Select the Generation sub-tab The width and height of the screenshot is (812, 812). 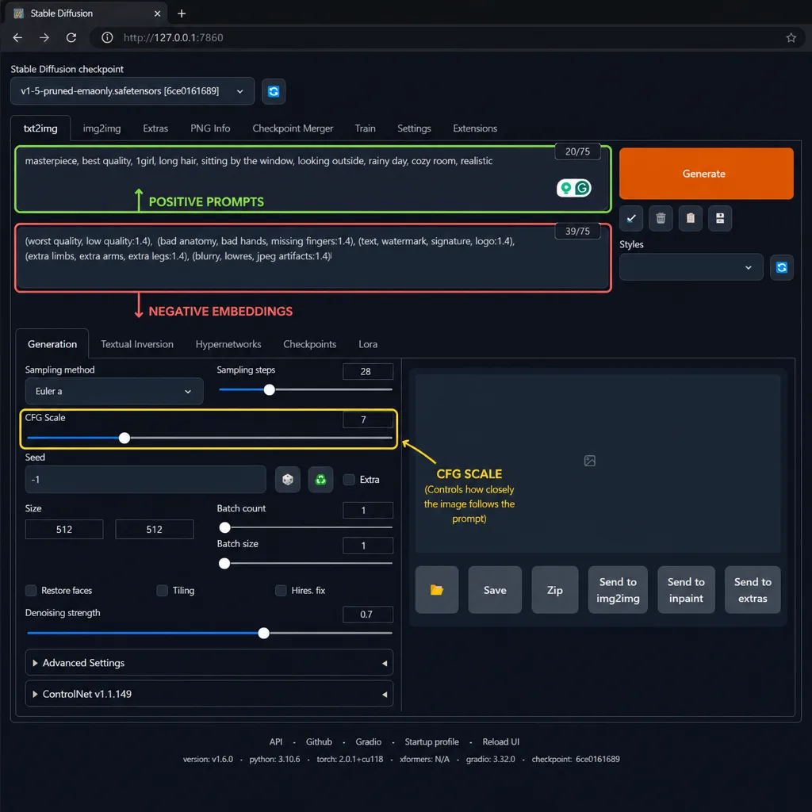pos(52,344)
